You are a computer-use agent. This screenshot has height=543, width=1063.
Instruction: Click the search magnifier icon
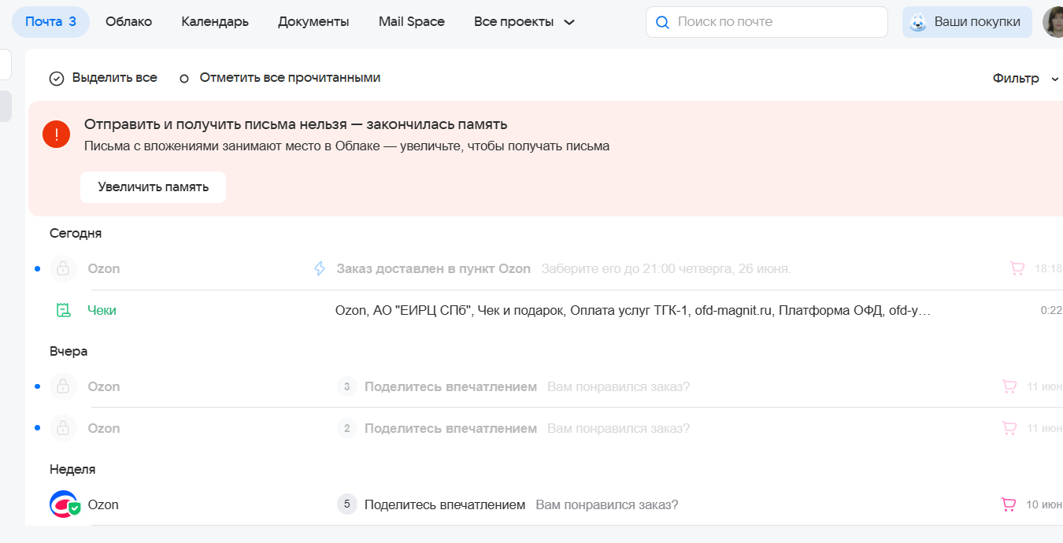point(663,22)
